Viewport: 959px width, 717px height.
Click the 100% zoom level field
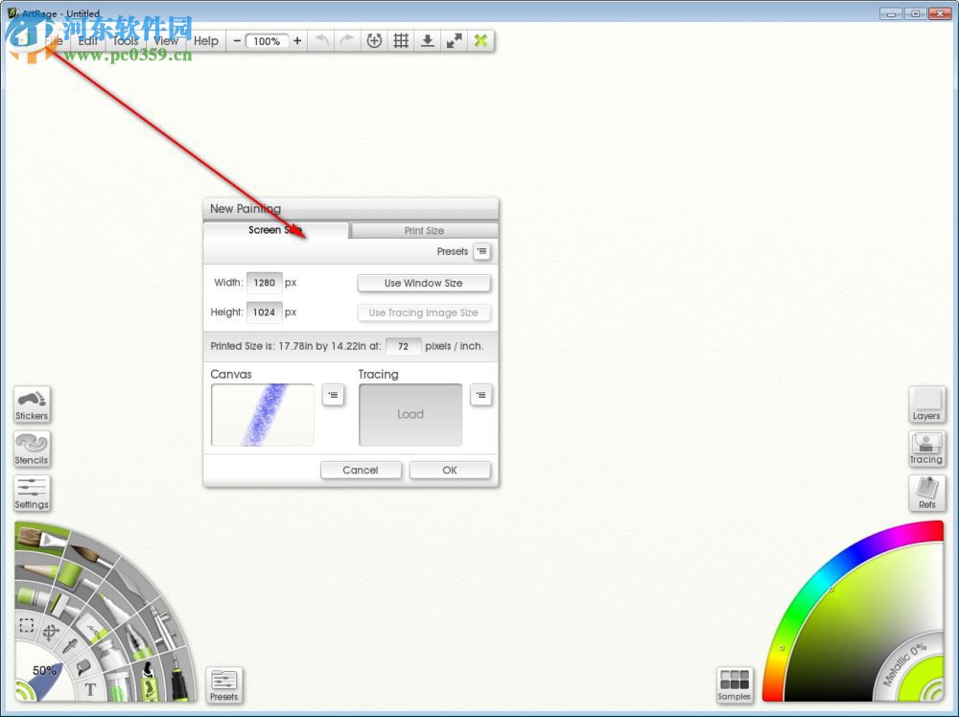(267, 41)
